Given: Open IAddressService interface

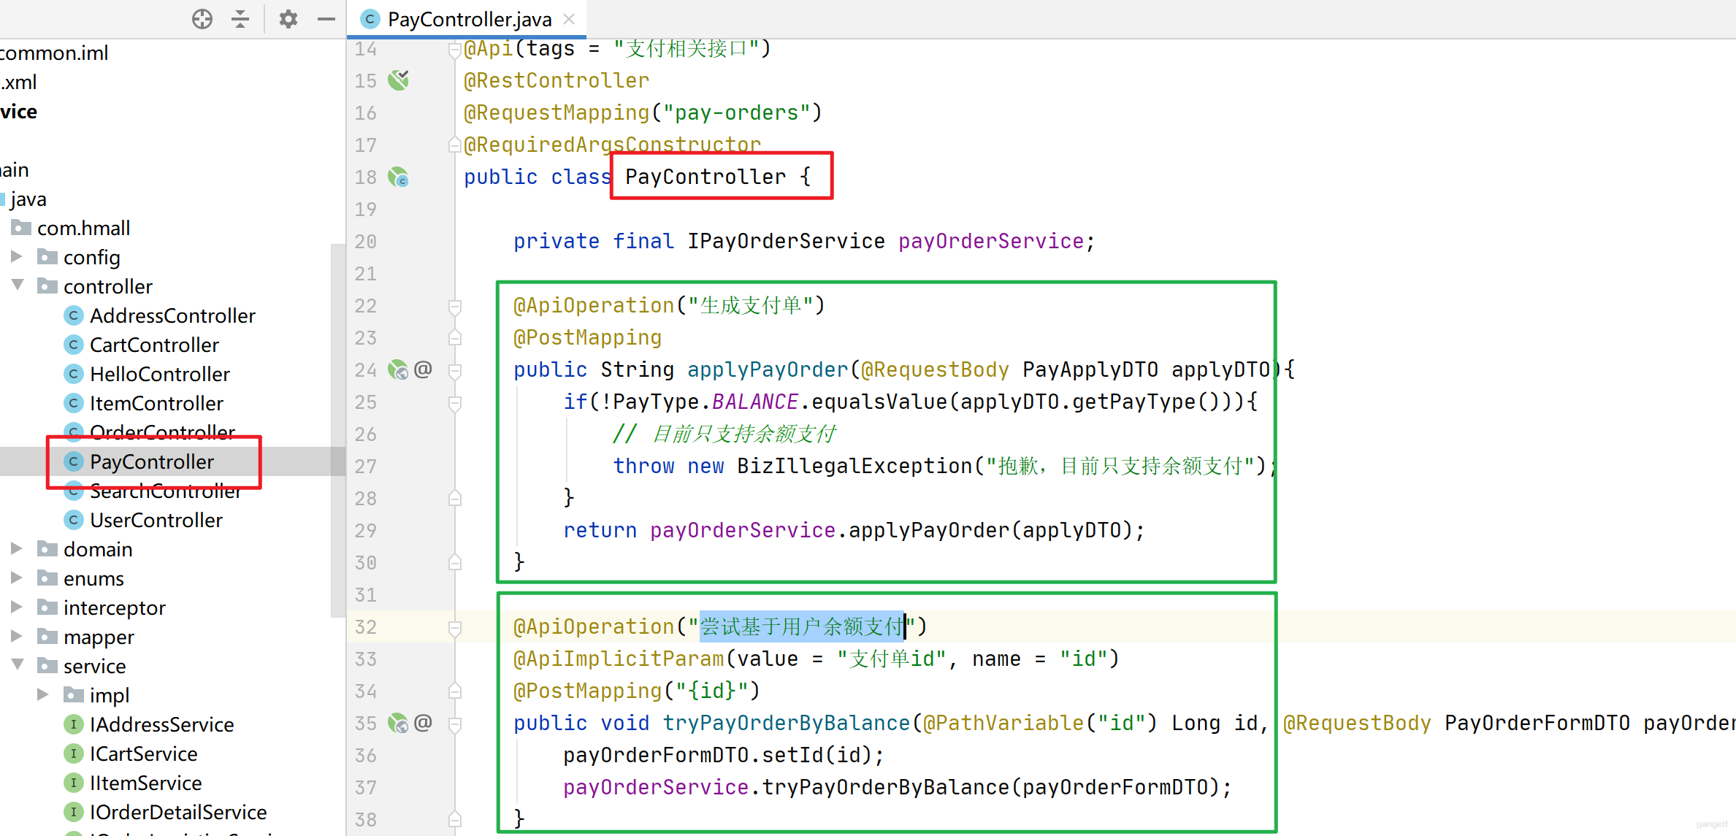Looking at the screenshot, I should click(x=161, y=724).
